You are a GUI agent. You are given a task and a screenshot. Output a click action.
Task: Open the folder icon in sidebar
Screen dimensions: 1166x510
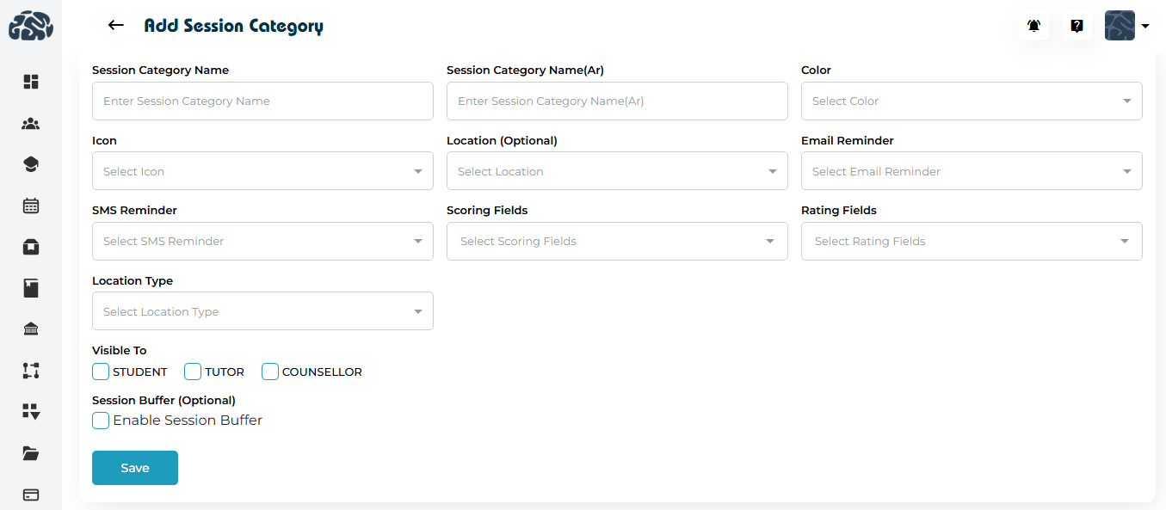point(31,453)
